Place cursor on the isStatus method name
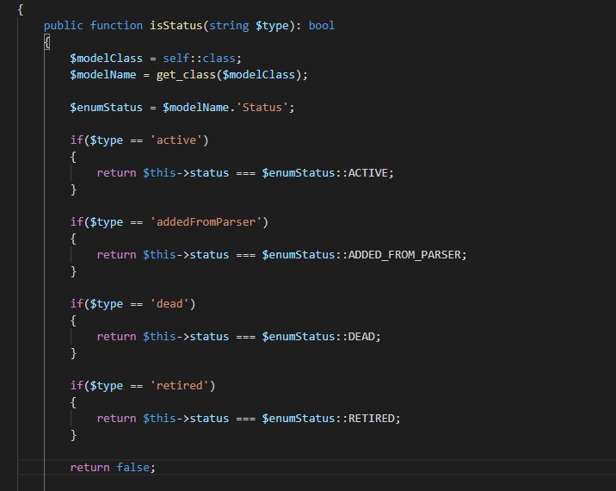 pyautogui.click(x=176, y=26)
